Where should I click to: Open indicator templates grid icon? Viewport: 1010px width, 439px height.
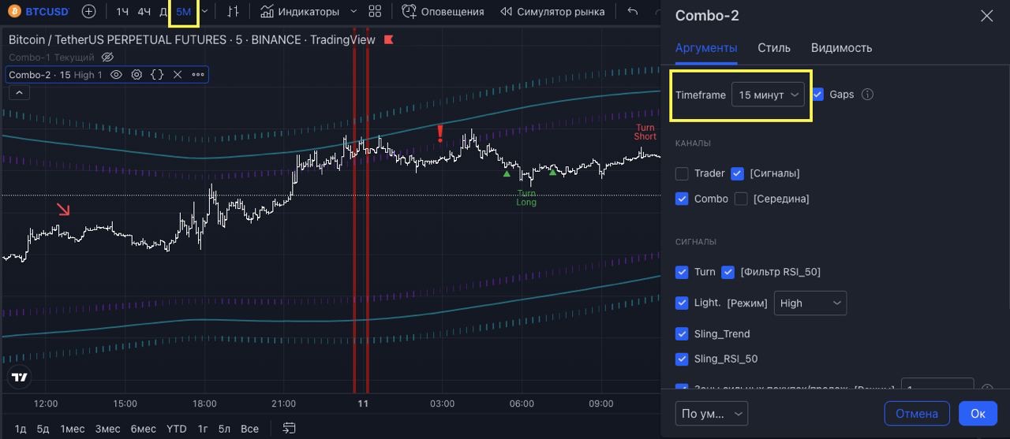375,12
